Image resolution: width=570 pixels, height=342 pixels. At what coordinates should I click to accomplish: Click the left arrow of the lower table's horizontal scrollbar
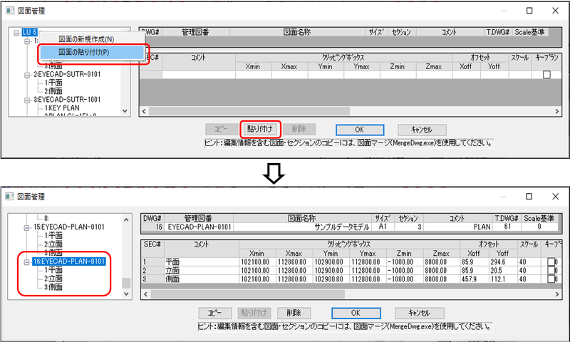point(145,293)
